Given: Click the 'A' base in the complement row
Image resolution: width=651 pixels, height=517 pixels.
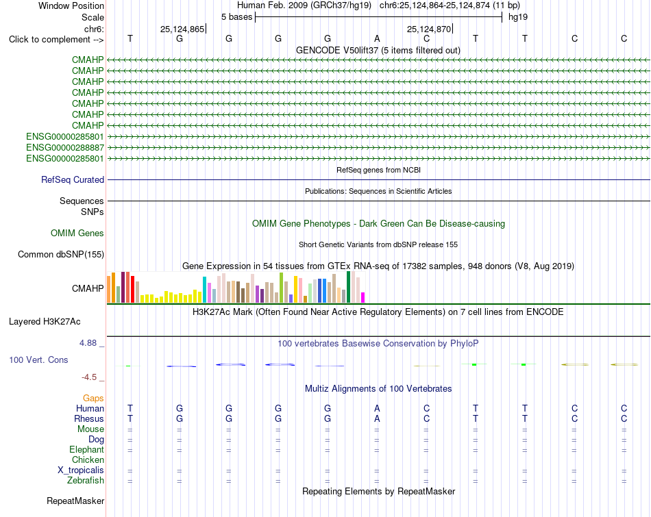Looking at the screenshot, I should point(377,38).
